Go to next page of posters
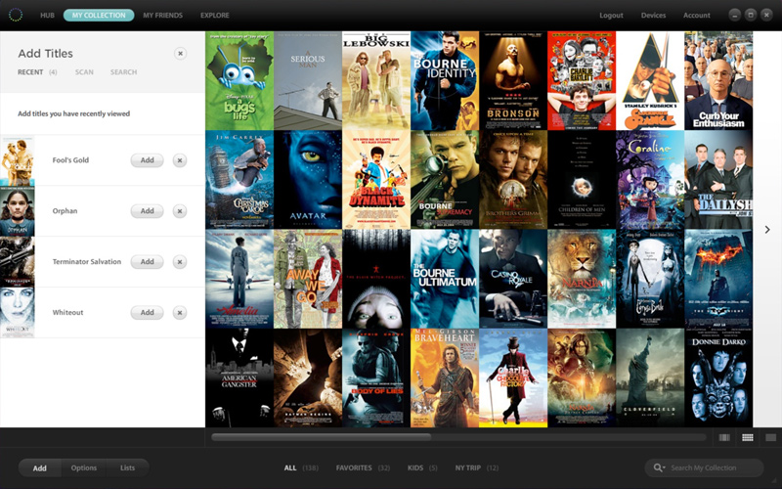This screenshot has width=782, height=489. coord(767,230)
